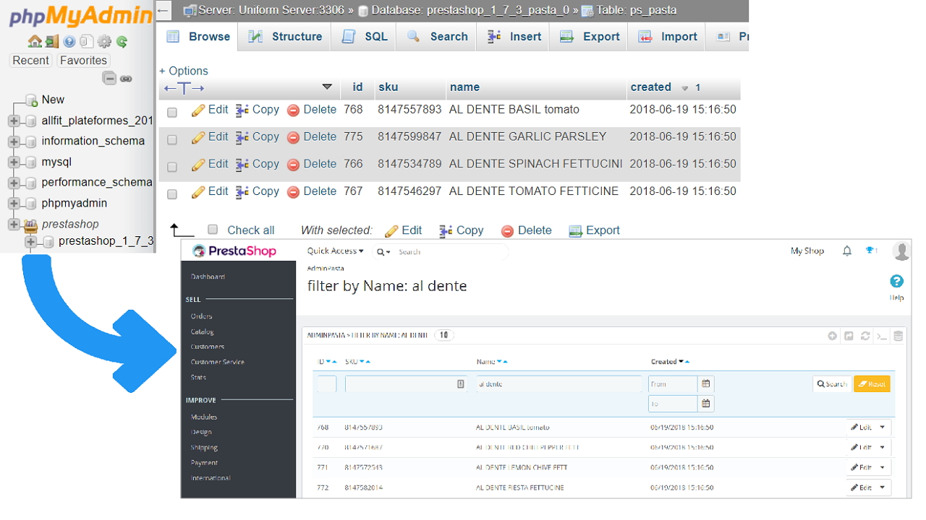Click the reload navigation panel icon

[x=122, y=42]
